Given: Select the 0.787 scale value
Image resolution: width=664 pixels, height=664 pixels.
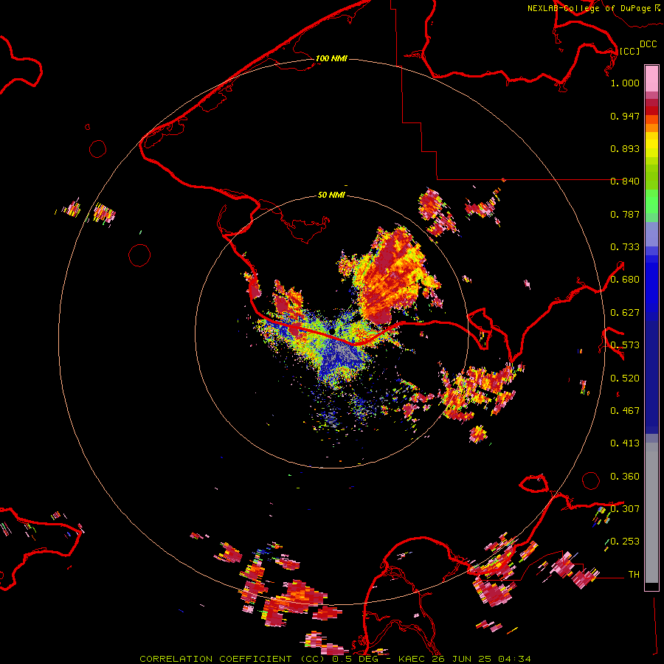Looking at the screenshot, I should click(x=625, y=214).
